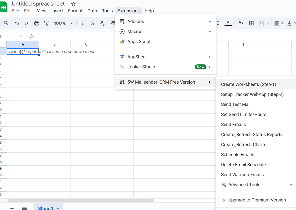Open Google Sheets home icon
The width and height of the screenshot is (296, 210).
pos(4,7)
